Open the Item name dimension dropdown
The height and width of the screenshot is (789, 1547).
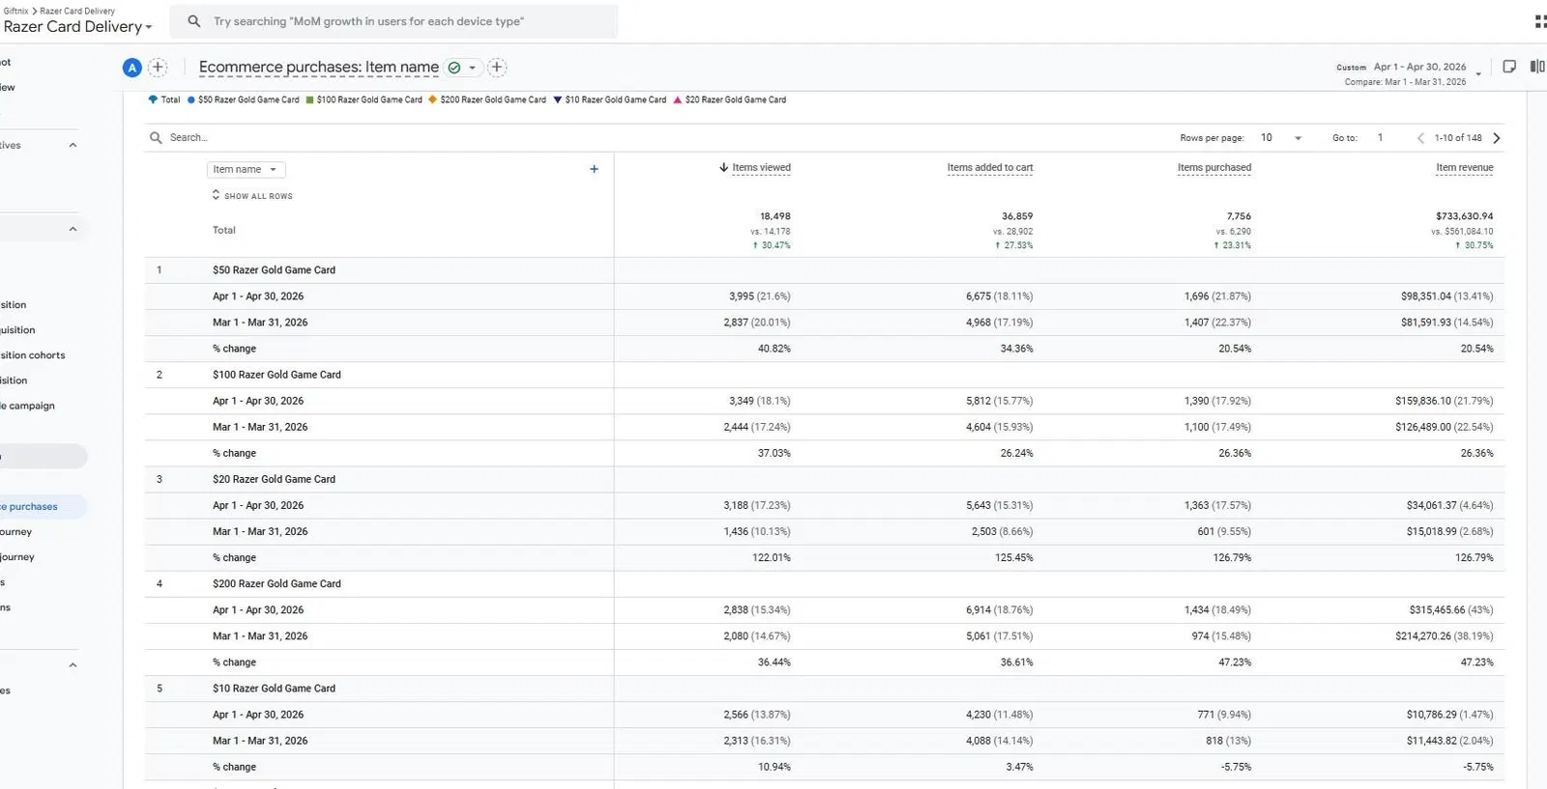click(246, 169)
